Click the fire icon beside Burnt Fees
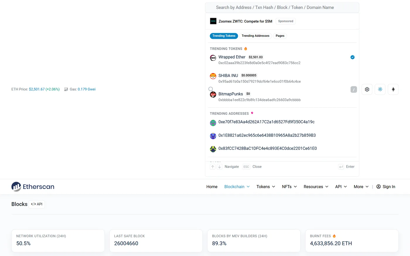This screenshot has width=410, height=256. click(334, 236)
